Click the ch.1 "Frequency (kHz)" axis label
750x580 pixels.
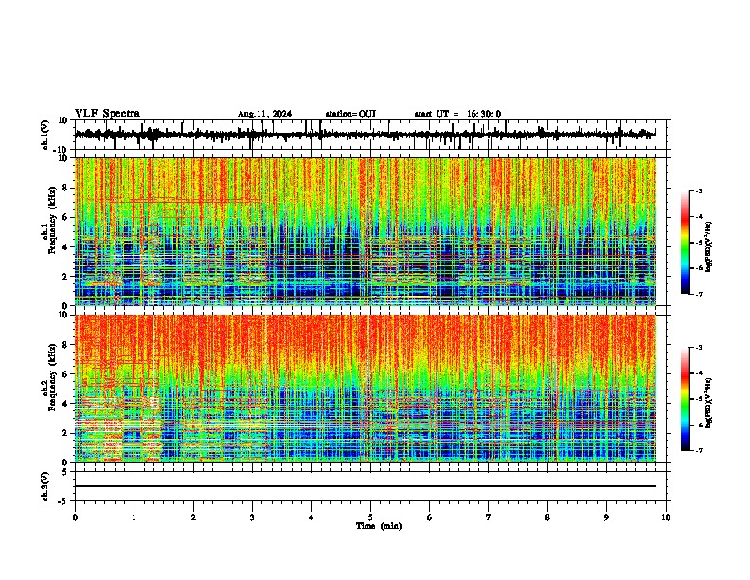[x=52, y=221]
